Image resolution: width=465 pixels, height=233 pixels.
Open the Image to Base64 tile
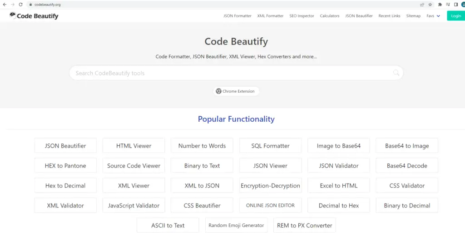coord(339,145)
